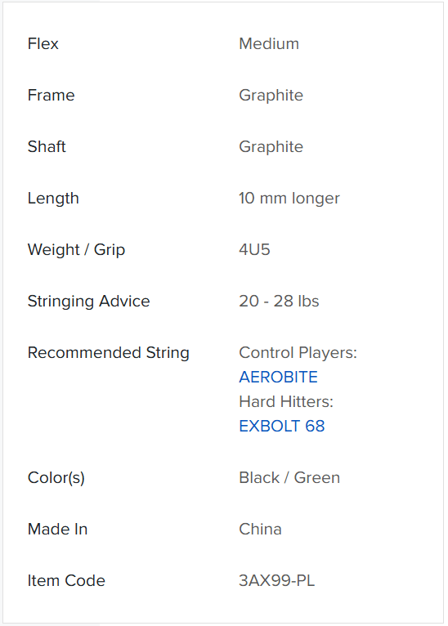448x626 pixels.
Task: Click the Recommended String label
Action: tap(108, 353)
